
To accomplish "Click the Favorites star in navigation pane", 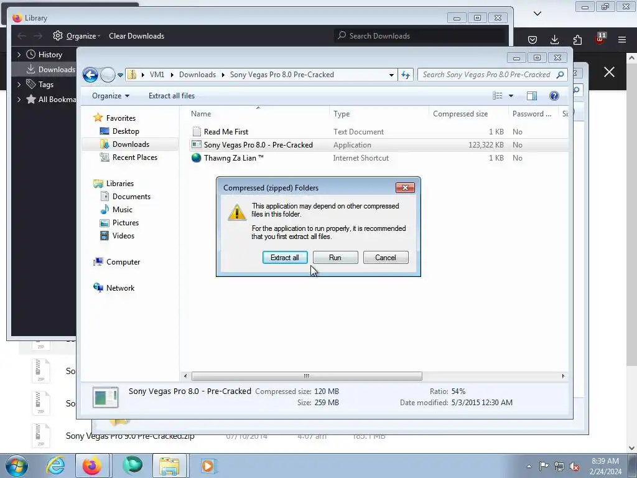I will point(98,118).
